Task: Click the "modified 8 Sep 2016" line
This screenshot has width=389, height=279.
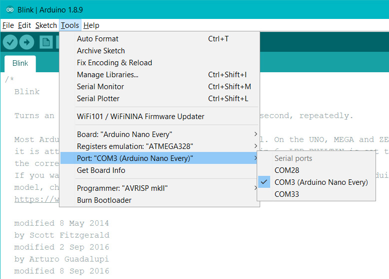Action: tap(61, 271)
